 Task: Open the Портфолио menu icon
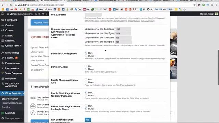(3, 20)
